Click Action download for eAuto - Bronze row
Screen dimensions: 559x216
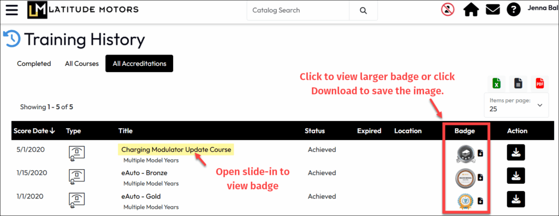tap(516, 176)
